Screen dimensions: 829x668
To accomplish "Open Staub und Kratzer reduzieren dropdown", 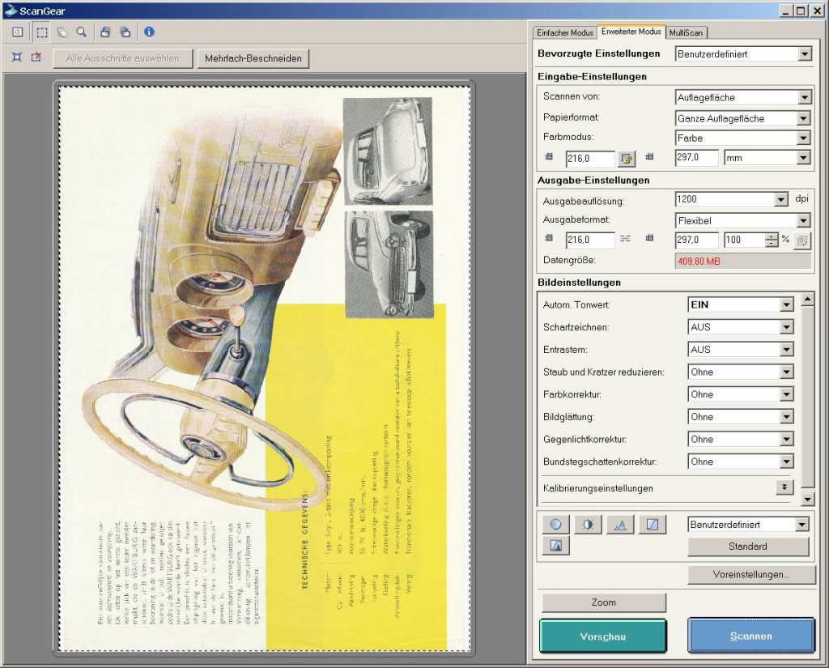I will (x=741, y=372).
